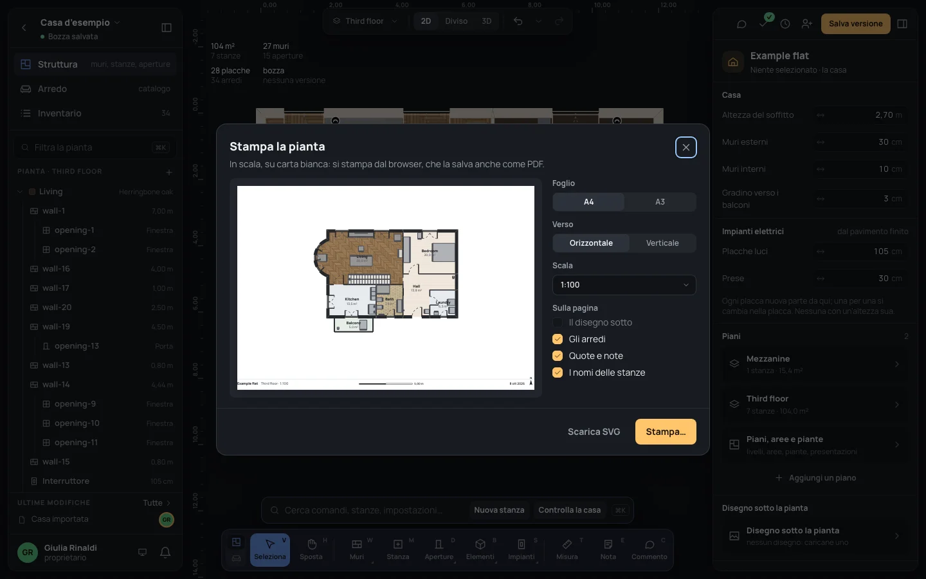Expand Piani, aree e piante entry
Image resolution: width=926 pixels, height=579 pixels.
pos(815,445)
